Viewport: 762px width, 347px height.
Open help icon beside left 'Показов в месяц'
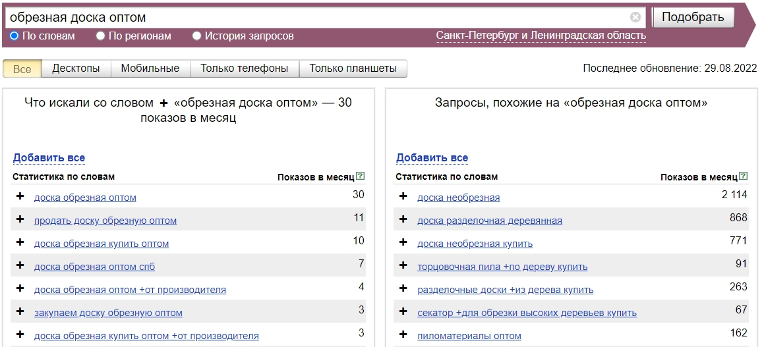[x=360, y=176]
